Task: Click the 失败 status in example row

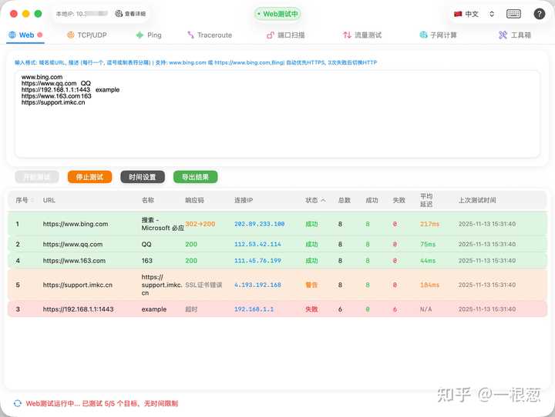Action: [x=311, y=309]
